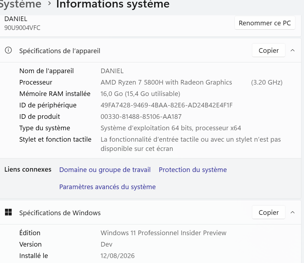This screenshot has height=263, width=304.
Task: Click the system type value 64 bits
Action: 171,128
